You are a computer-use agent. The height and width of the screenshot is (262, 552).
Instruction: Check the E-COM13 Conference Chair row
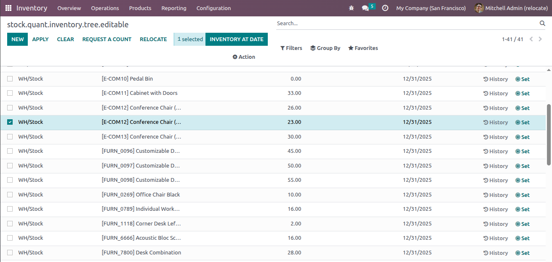click(x=10, y=136)
